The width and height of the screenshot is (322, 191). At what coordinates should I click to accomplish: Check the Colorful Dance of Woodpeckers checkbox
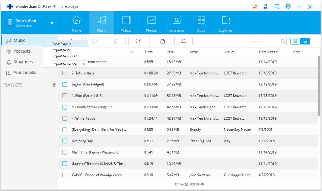pos(65,175)
